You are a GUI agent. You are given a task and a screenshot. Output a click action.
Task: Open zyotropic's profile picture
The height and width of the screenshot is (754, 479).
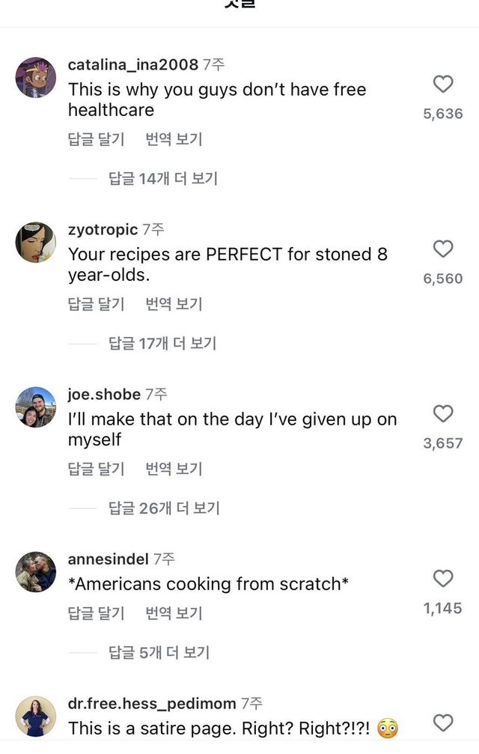(x=34, y=243)
